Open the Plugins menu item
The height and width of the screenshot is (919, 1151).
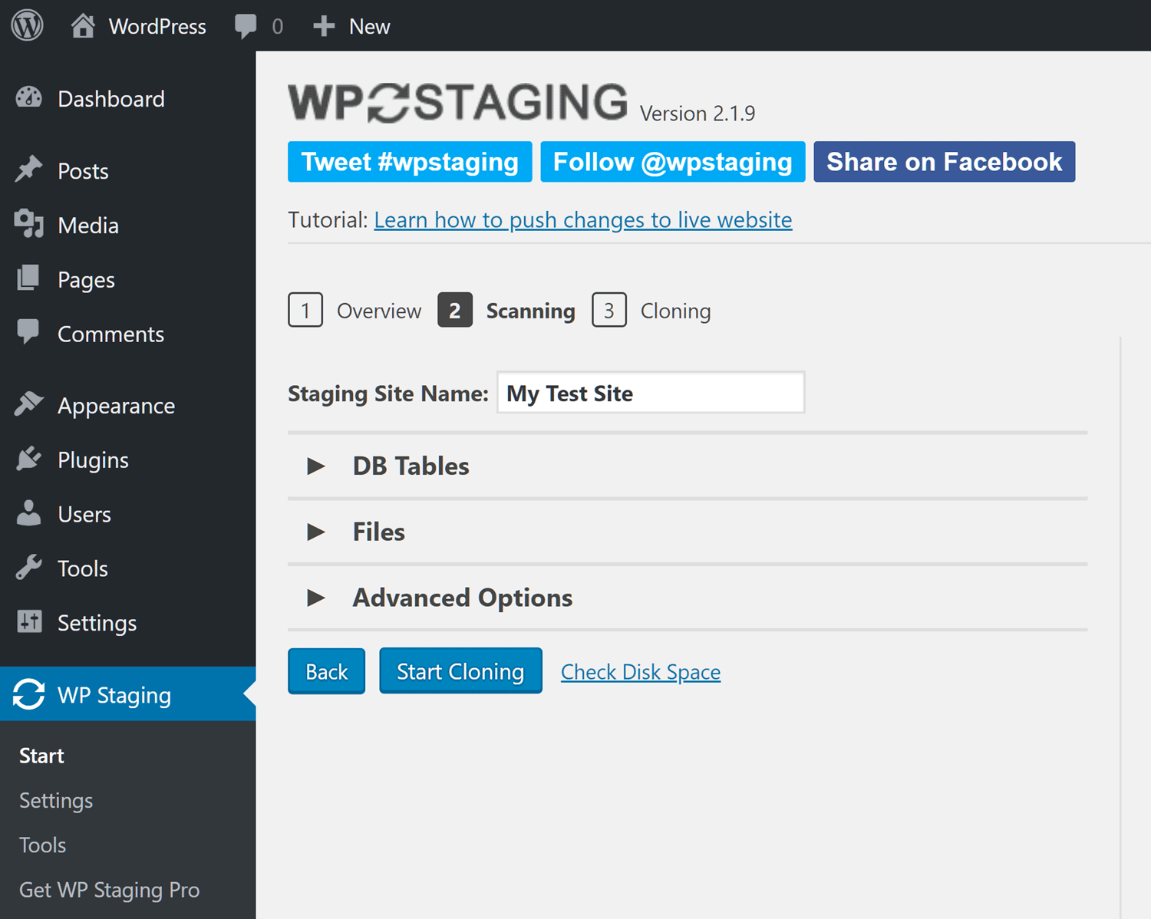point(93,460)
